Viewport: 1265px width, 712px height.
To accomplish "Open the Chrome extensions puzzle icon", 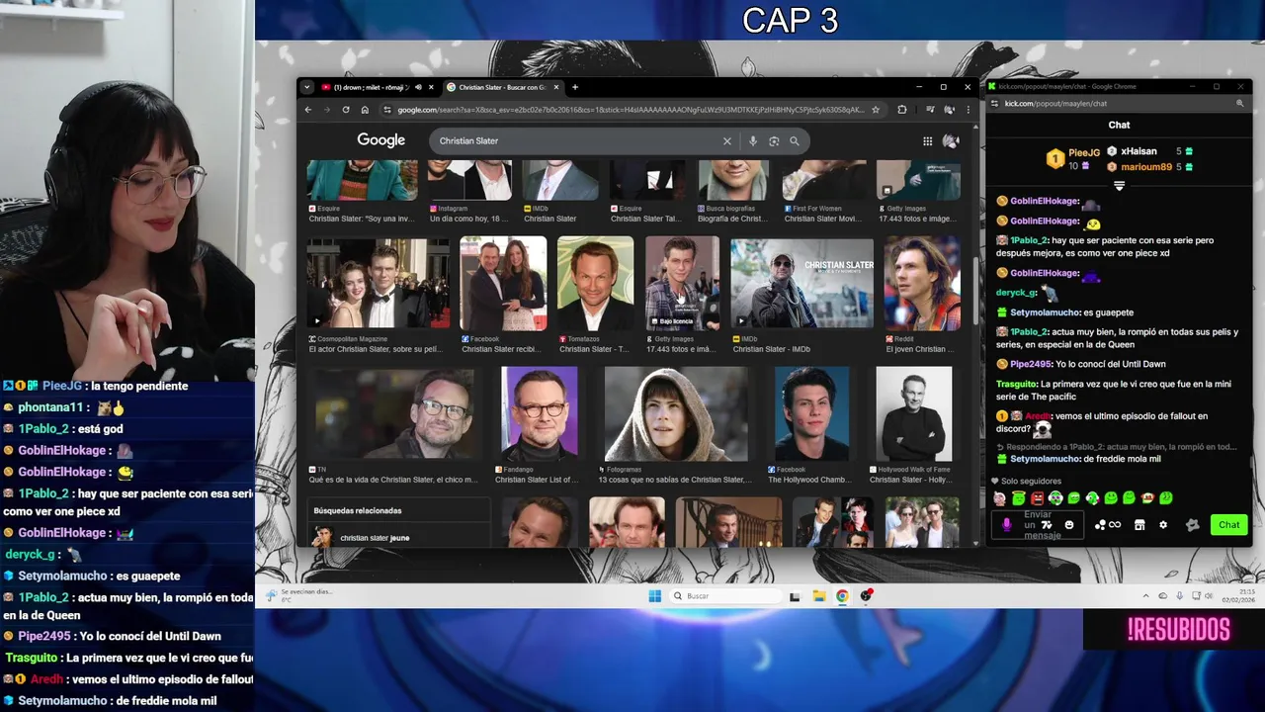I will click(902, 110).
